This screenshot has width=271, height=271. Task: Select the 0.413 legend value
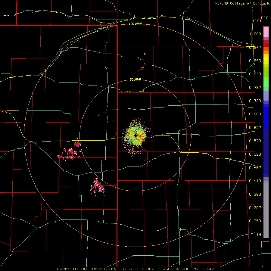pos(255,181)
